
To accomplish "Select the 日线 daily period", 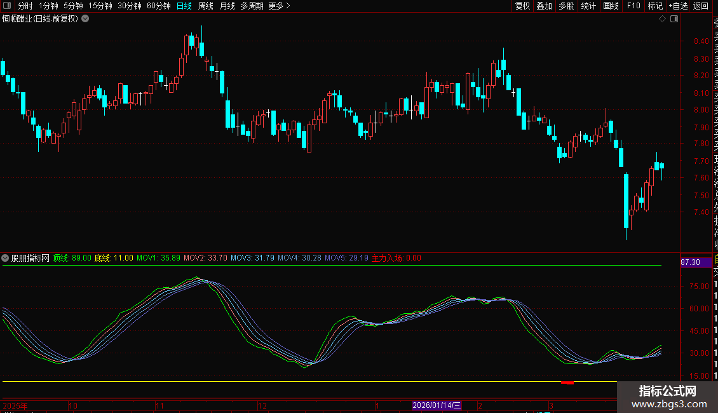I will point(184,6).
